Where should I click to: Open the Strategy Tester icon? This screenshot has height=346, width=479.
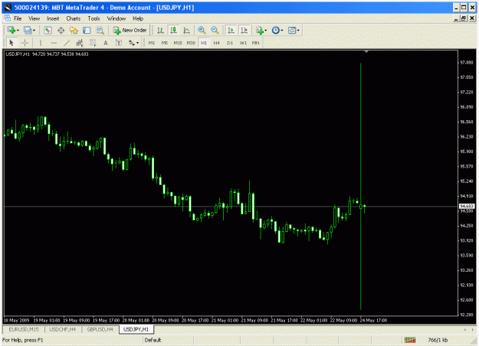pos(100,30)
